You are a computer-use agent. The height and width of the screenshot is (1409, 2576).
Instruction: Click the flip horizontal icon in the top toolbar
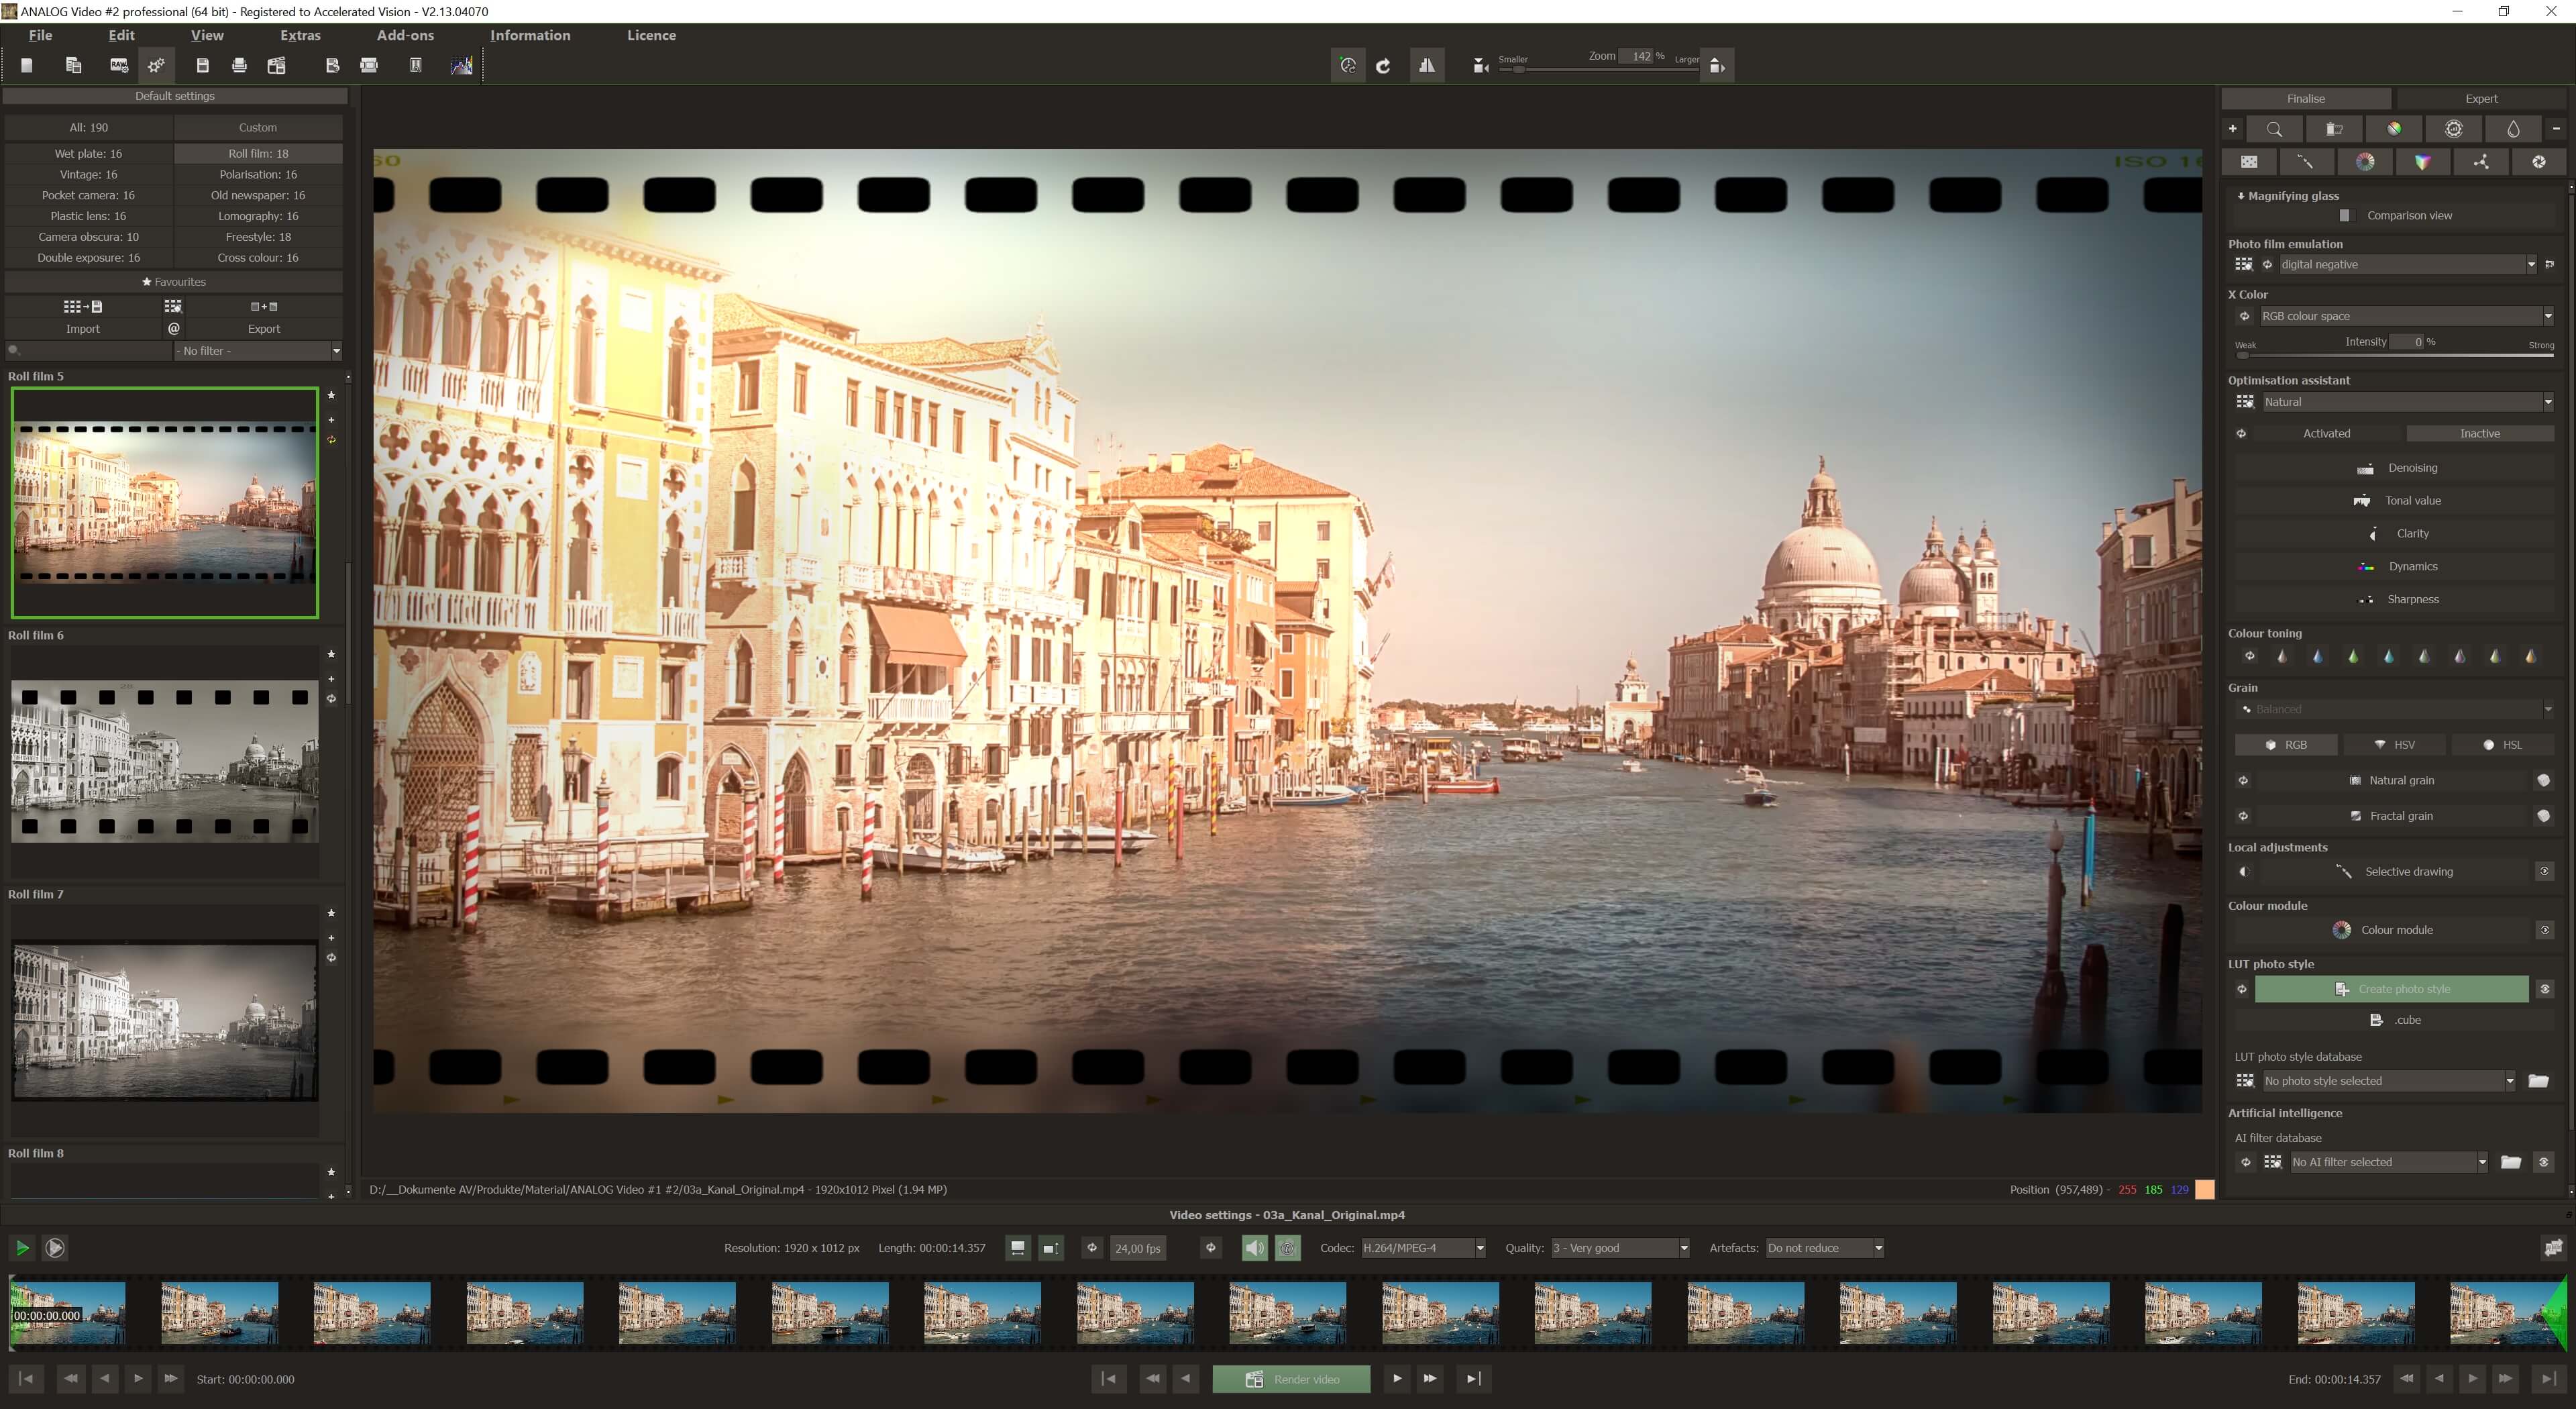pos(1428,65)
